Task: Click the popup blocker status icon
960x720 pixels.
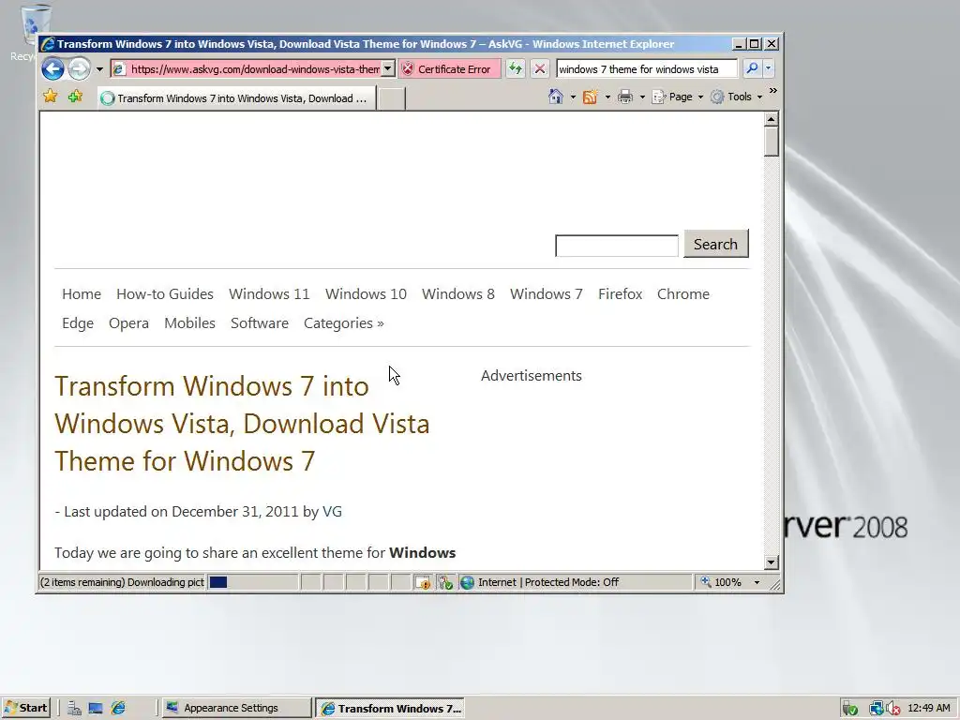Action: [x=423, y=582]
